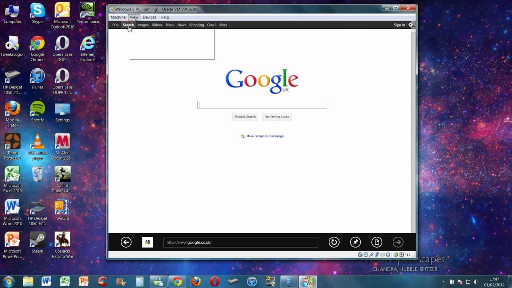
Task: Go to Google Images tab
Action: tap(143, 25)
